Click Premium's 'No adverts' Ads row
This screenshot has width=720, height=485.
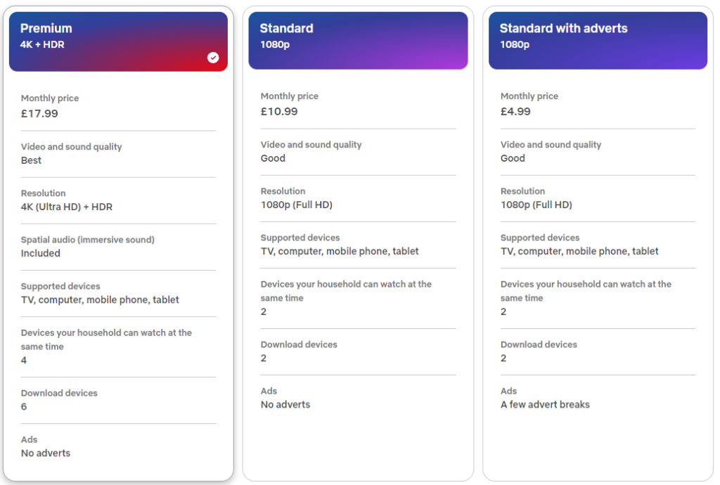point(46,453)
